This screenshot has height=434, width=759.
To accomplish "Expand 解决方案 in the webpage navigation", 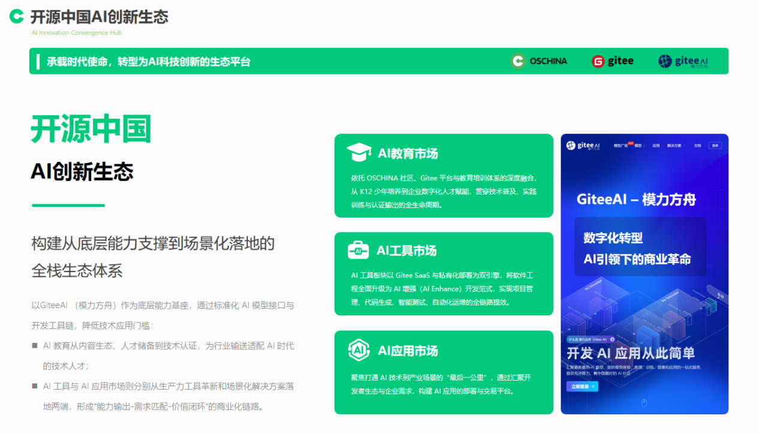I will tap(674, 146).
